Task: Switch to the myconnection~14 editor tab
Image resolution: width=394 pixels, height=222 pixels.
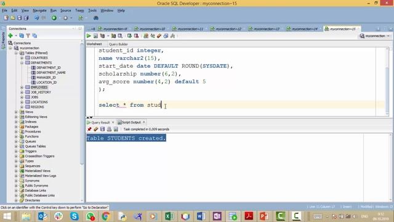Action: 305,29
